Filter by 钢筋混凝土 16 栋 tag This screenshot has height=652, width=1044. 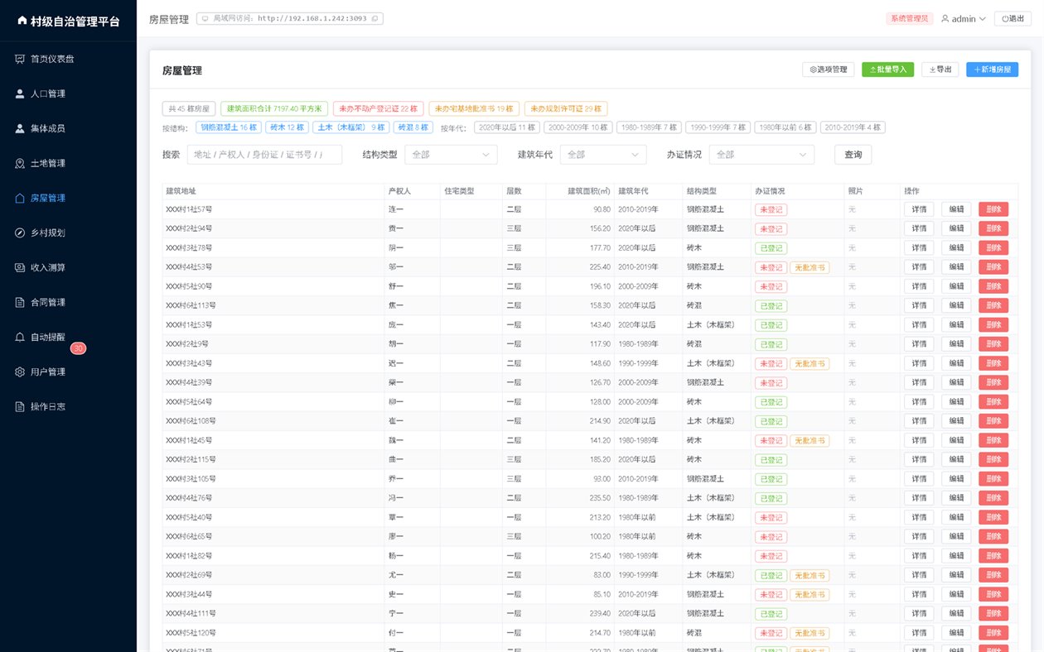coord(229,127)
